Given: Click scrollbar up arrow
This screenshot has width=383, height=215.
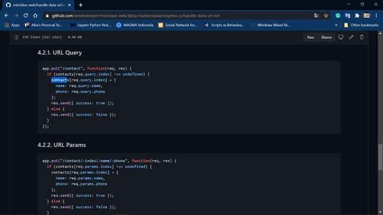Looking at the screenshot, I should click(x=381, y=33).
